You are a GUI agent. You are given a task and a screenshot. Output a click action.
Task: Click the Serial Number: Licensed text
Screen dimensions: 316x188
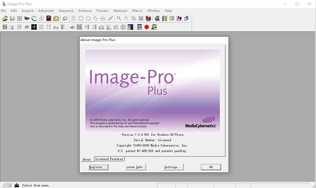(x=153, y=140)
